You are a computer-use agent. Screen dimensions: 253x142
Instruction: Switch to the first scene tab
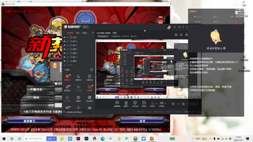click(x=70, y=33)
